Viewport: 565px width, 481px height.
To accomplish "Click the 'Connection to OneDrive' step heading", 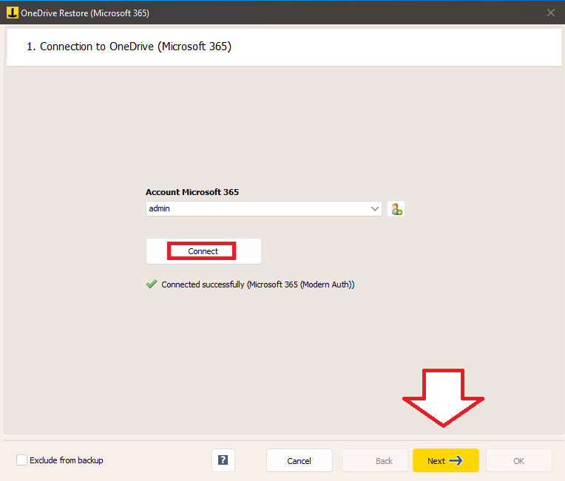I will [x=129, y=47].
